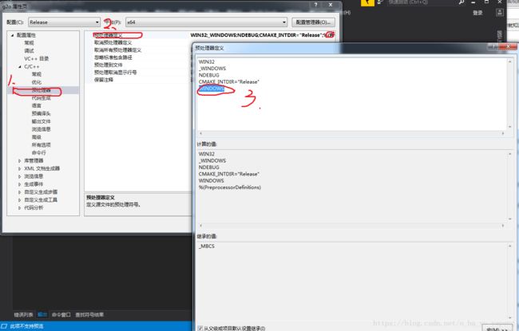Viewport: 519px width, 331px height.
Task: Open the yellow notification flag icon
Action: click(x=367, y=2)
